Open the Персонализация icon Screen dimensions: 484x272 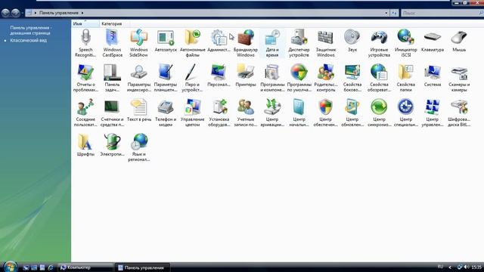219,76
